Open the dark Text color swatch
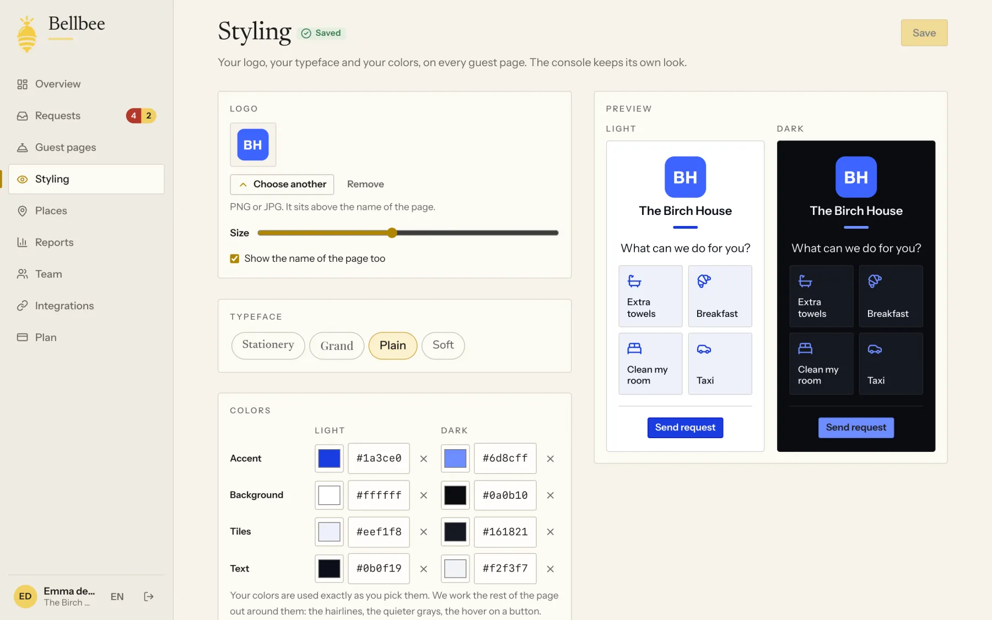 (455, 569)
